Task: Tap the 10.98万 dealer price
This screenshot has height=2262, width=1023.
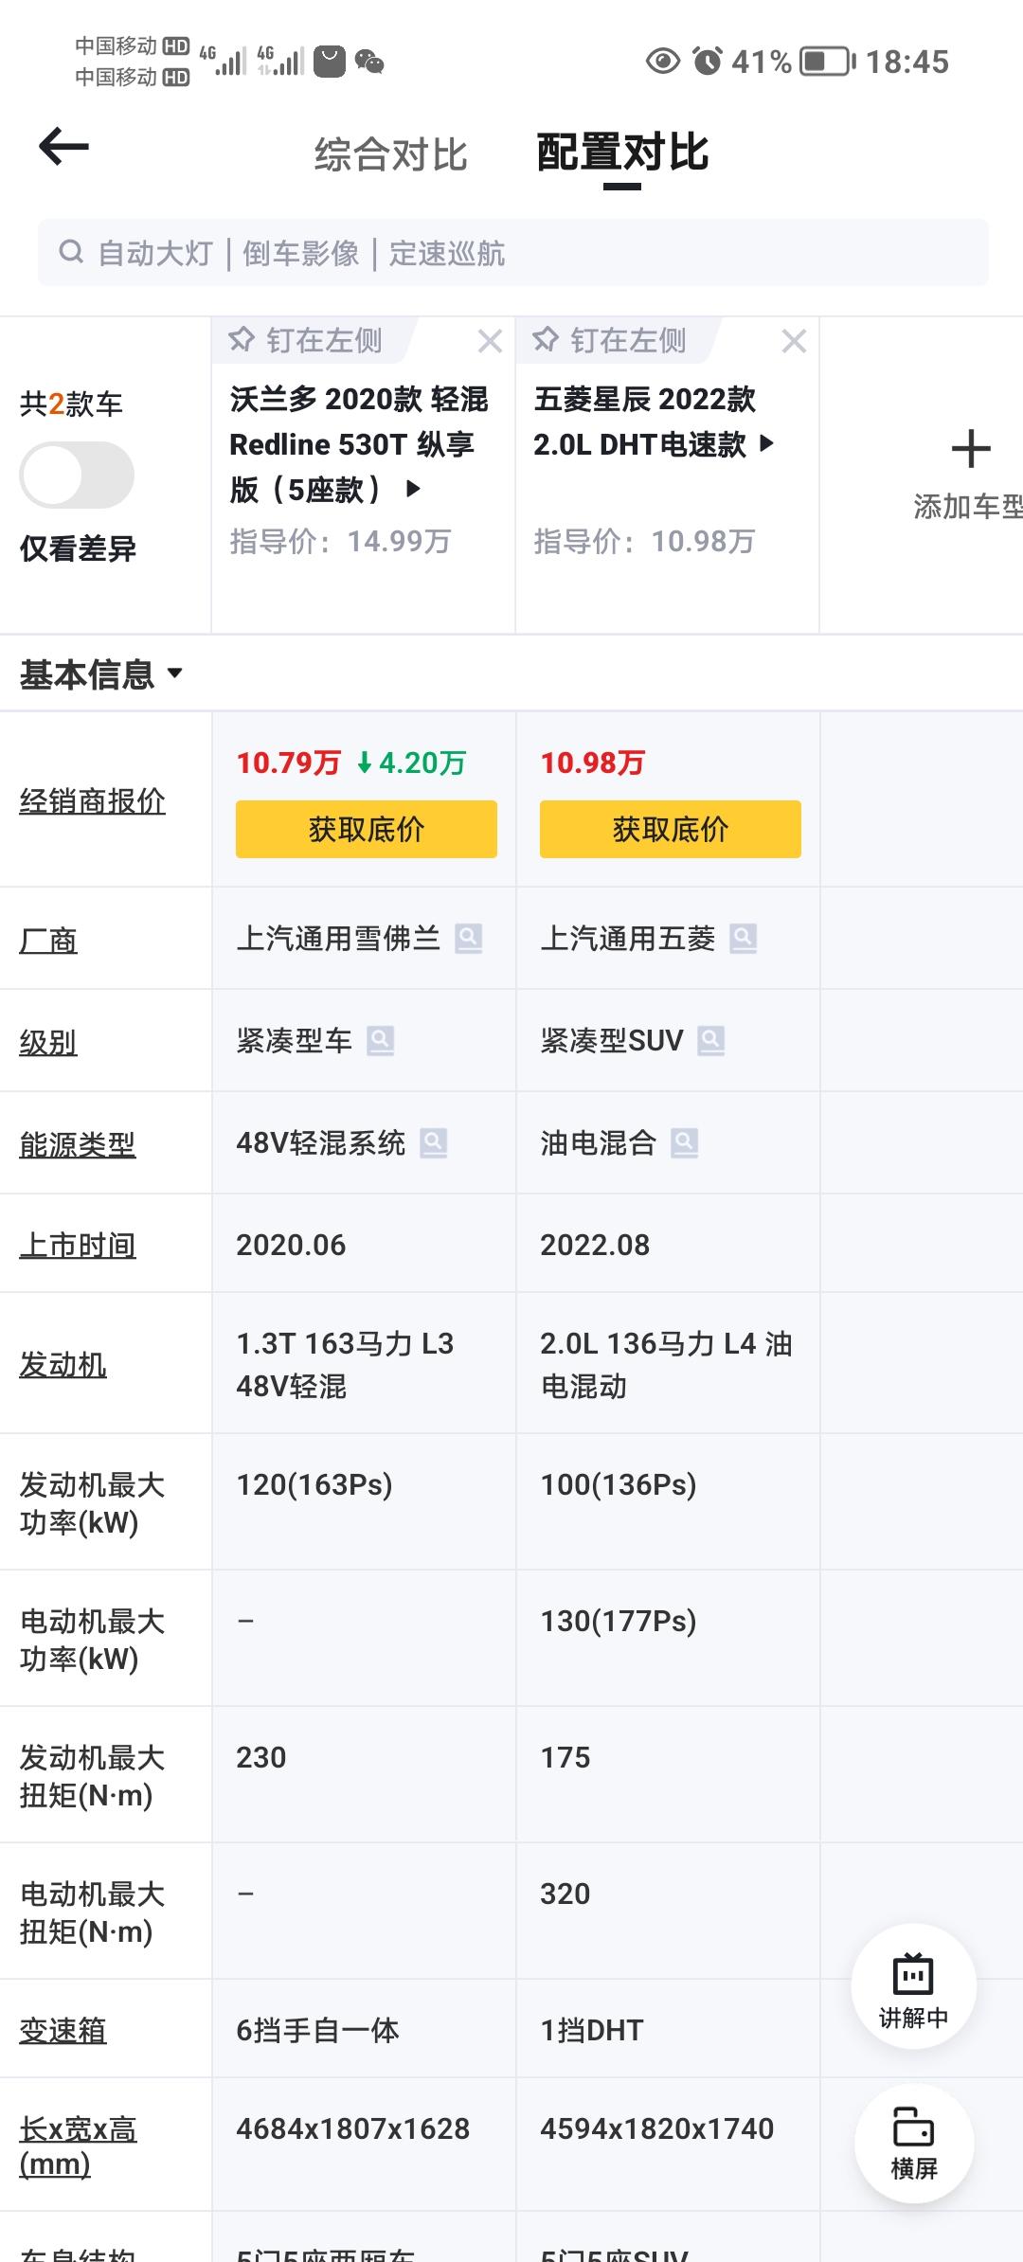Action: [x=593, y=763]
